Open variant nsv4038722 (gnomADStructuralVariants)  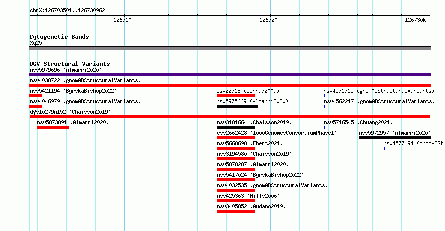tap(85, 80)
